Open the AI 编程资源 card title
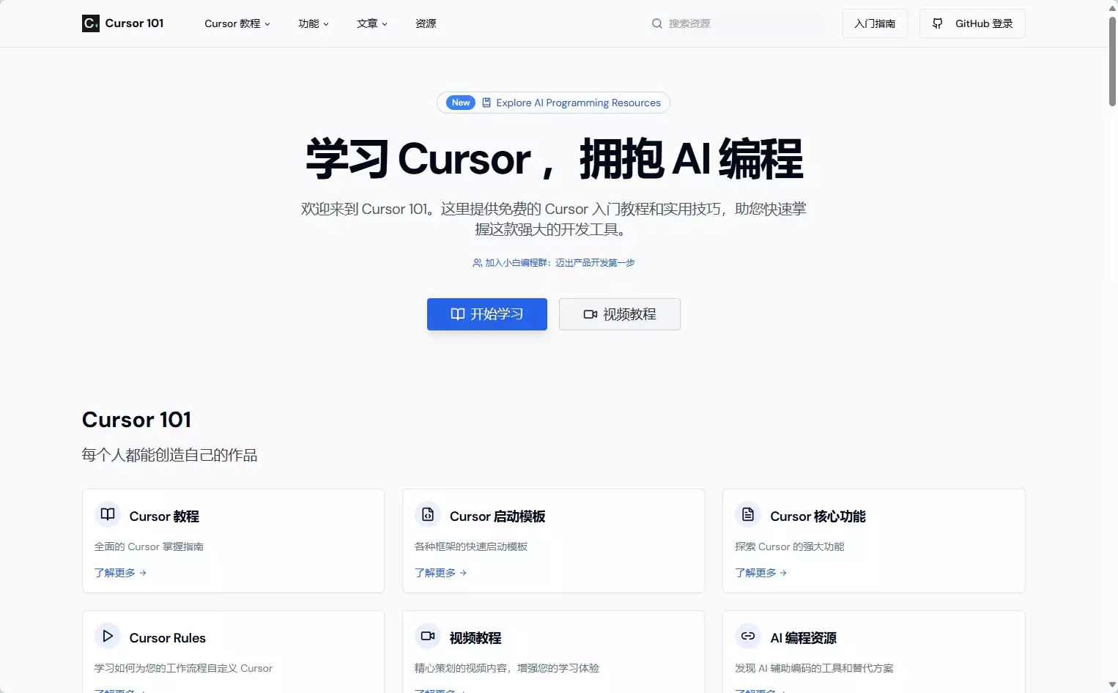This screenshot has width=1118, height=693. [803, 638]
